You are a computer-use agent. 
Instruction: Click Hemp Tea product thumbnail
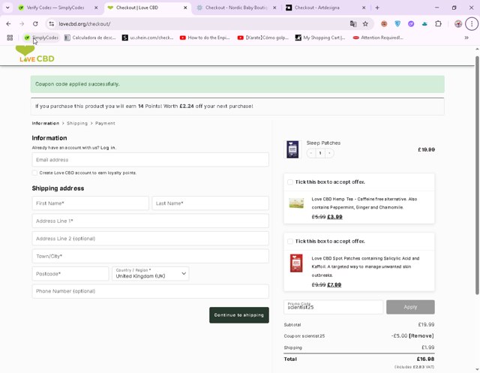pyautogui.click(x=296, y=203)
